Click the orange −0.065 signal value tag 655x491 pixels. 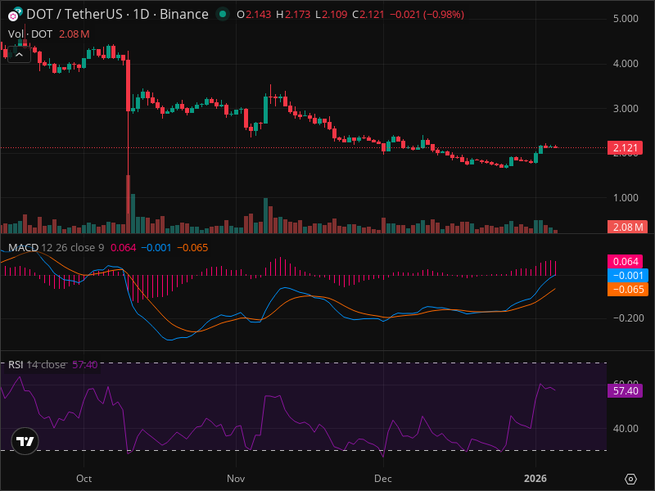pos(628,290)
